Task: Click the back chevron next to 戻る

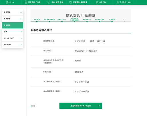Action: pos(31,106)
